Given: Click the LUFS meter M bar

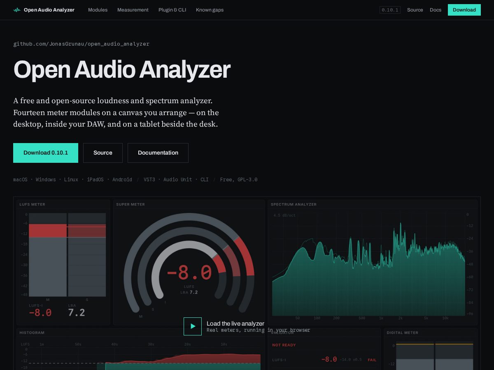Looking at the screenshot, I should (x=48, y=255).
